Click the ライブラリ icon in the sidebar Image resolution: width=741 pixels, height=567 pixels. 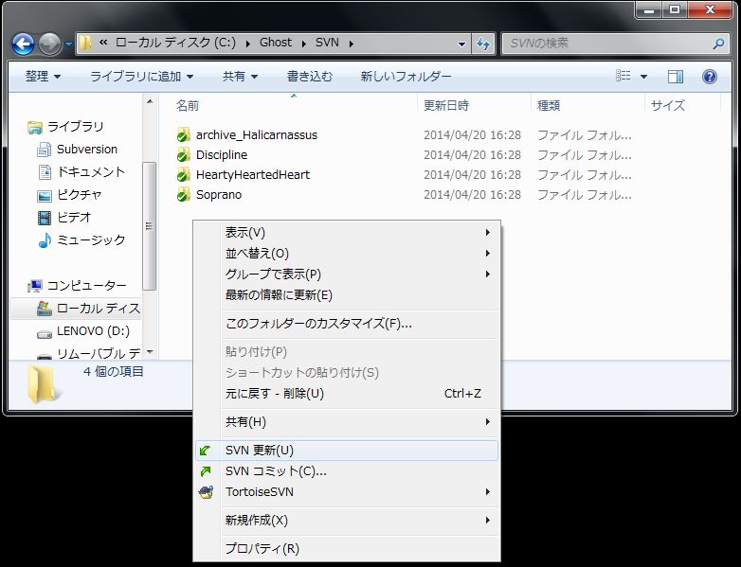point(34,128)
